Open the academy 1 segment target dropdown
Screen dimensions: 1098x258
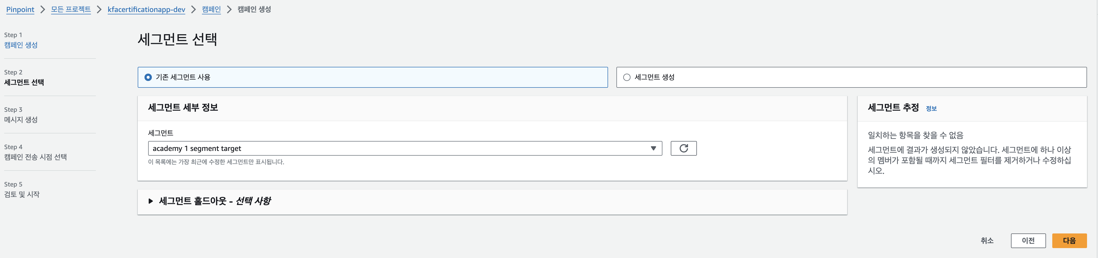405,148
